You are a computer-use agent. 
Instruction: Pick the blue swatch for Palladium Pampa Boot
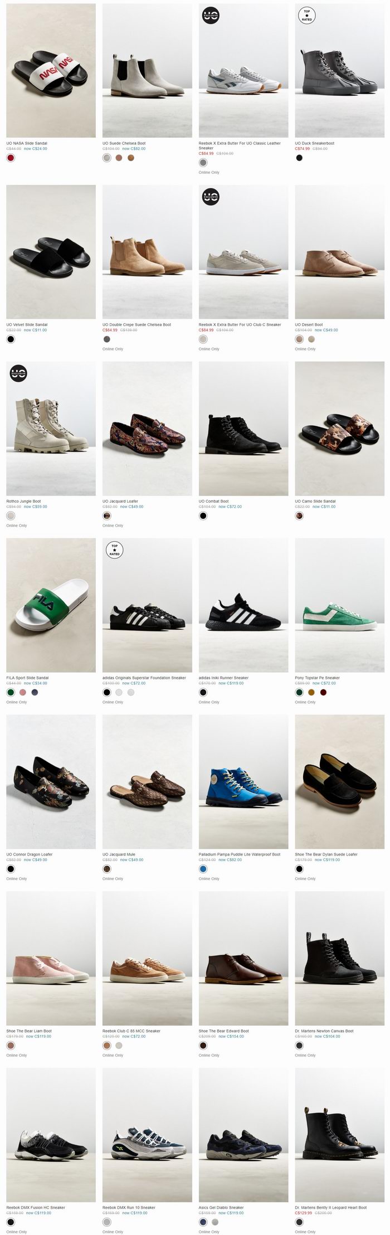point(203,869)
